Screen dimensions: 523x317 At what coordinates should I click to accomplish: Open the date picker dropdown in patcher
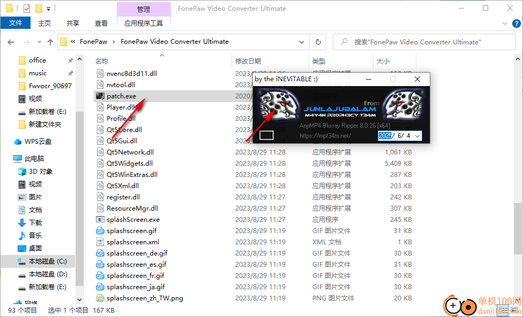pos(417,136)
